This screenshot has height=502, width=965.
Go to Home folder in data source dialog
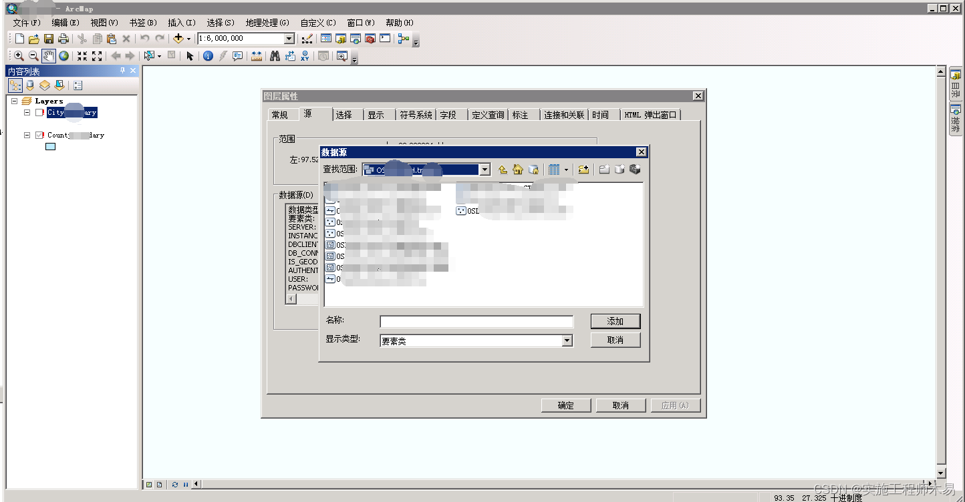click(x=517, y=170)
